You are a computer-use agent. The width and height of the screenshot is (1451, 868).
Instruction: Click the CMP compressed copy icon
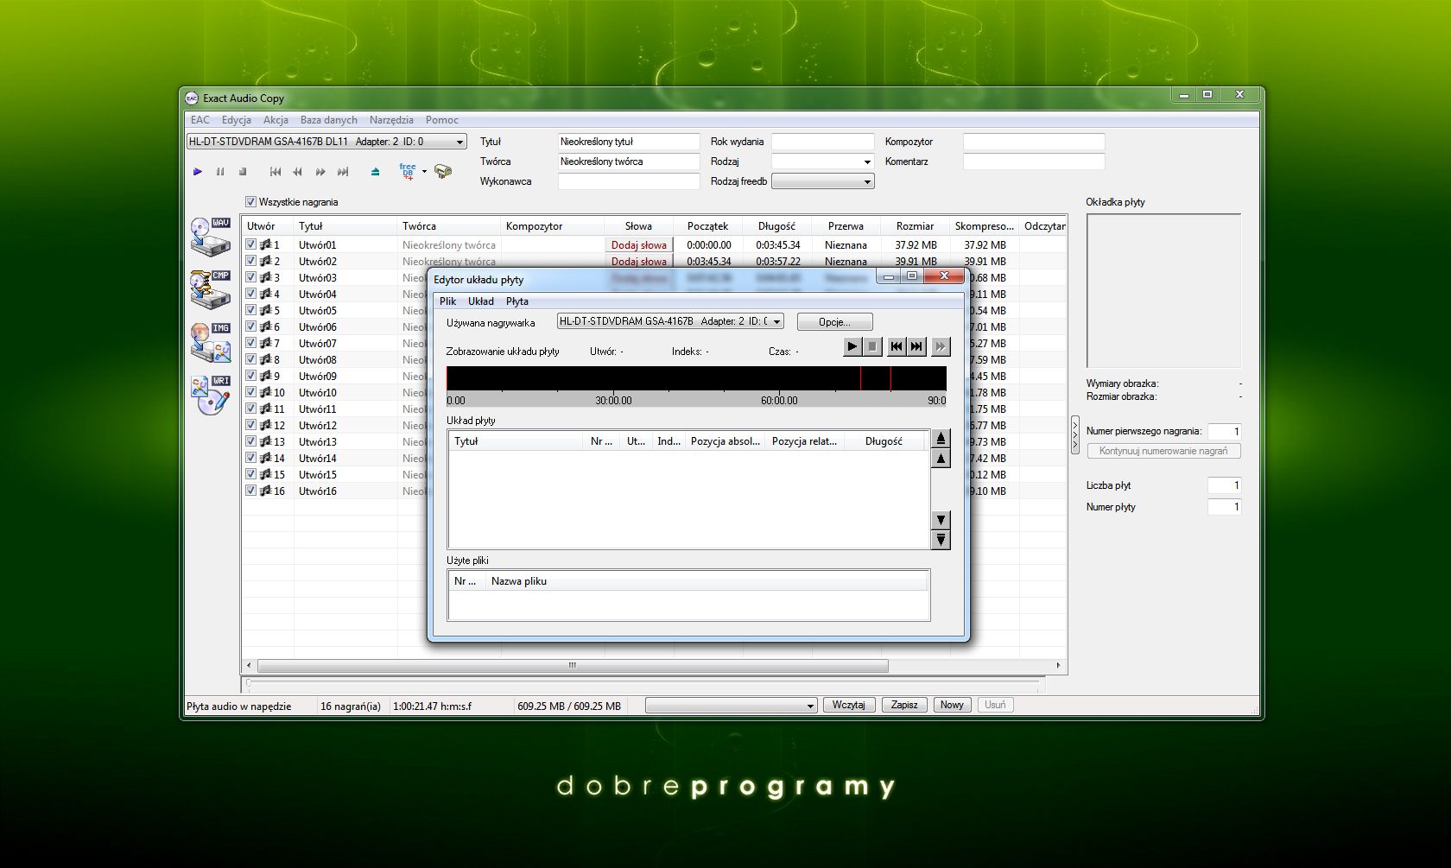click(x=210, y=289)
